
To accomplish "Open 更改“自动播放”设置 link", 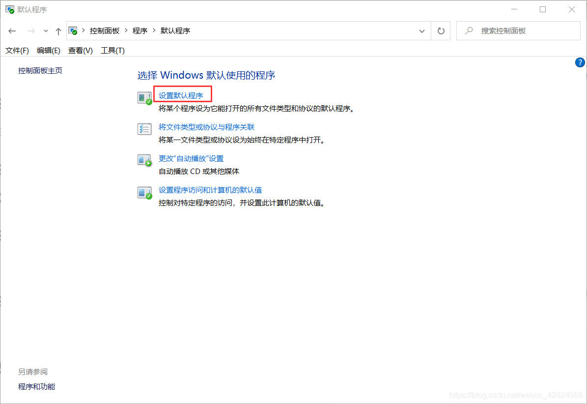I will click(x=191, y=158).
